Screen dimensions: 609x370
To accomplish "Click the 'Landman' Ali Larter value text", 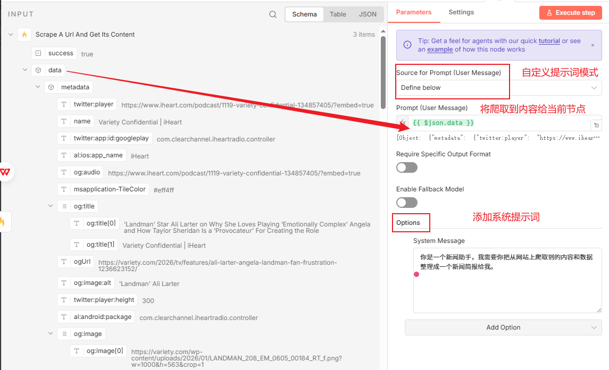I will 149,284.
